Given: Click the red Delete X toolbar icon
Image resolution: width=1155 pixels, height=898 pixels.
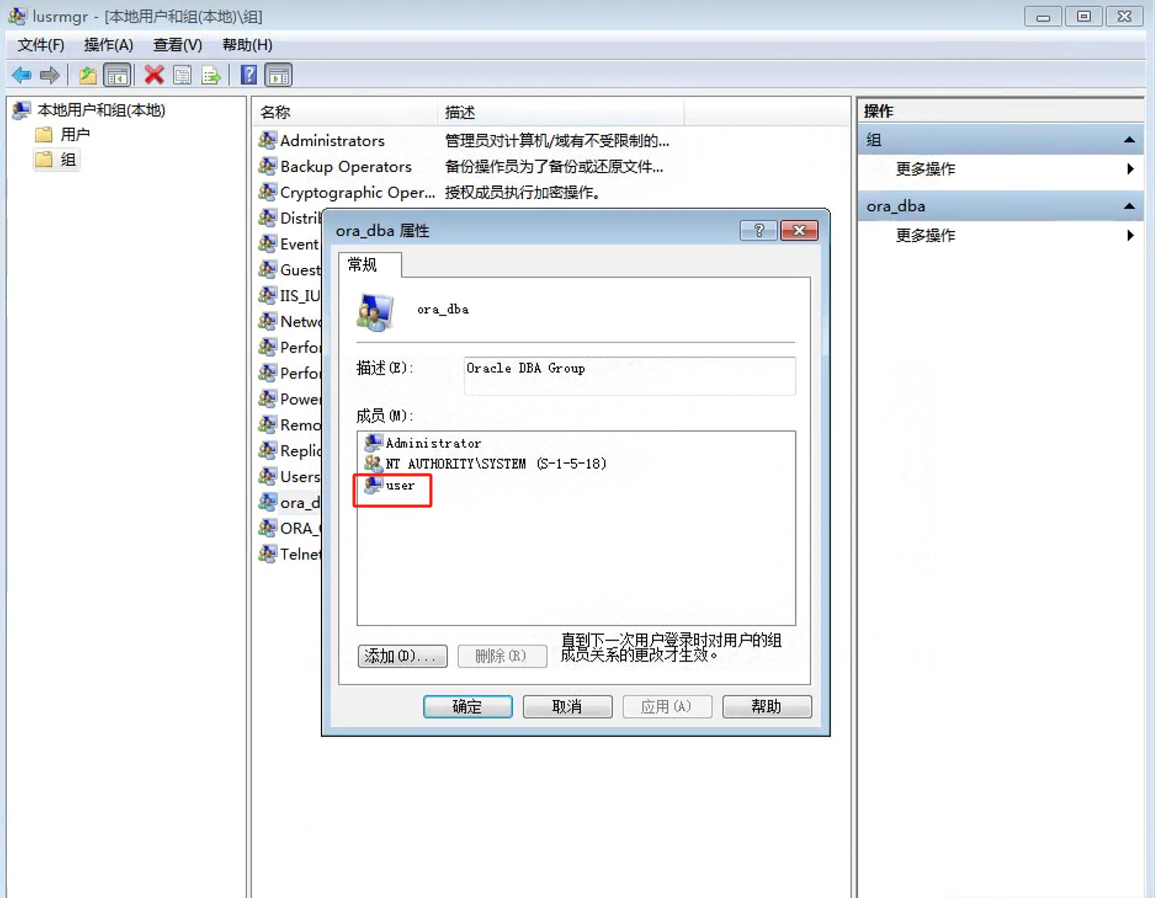Looking at the screenshot, I should (154, 76).
